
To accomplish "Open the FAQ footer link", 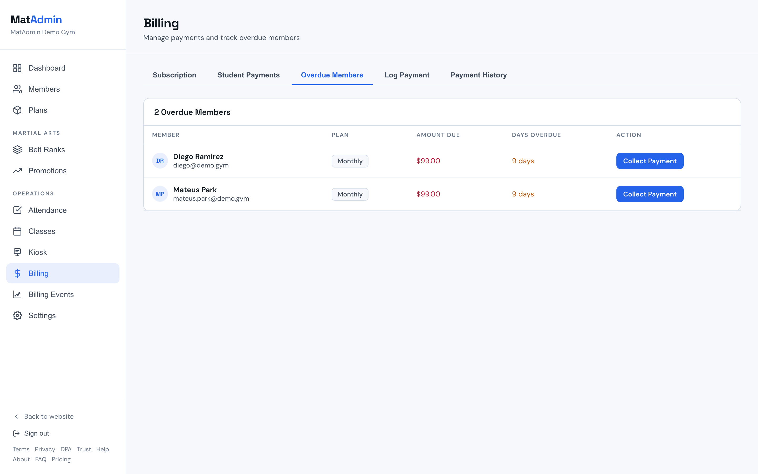I will [x=41, y=459].
